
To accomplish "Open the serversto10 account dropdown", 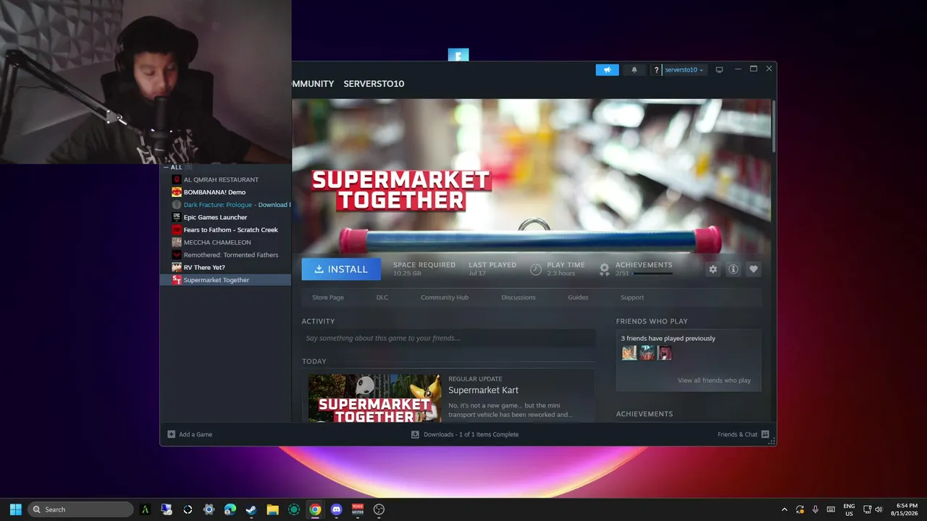I will tap(684, 70).
